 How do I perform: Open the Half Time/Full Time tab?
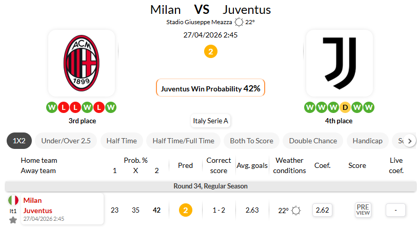[x=183, y=141]
